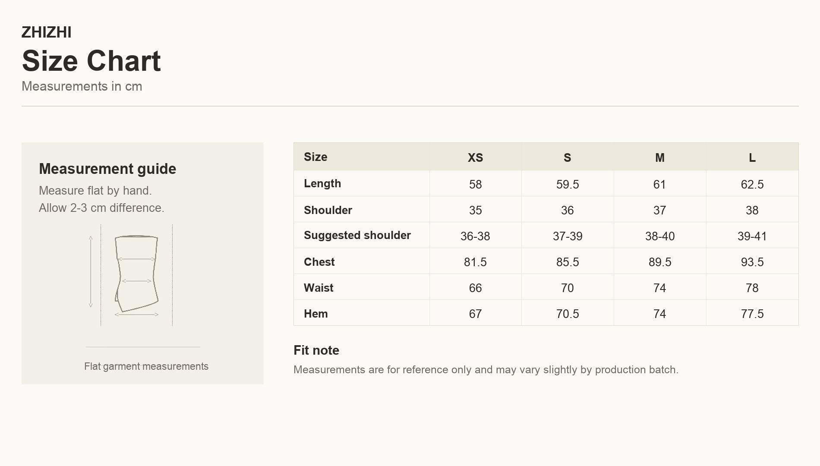Select the M size column header

[660, 157]
